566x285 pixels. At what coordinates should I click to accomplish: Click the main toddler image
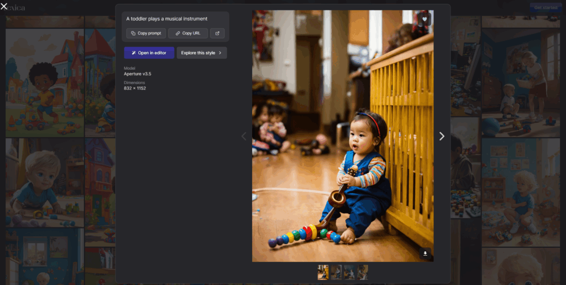pyautogui.click(x=343, y=136)
